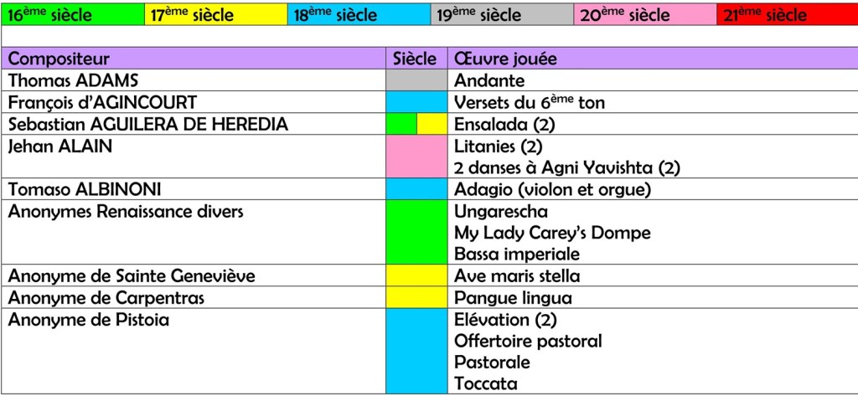Screen dimensions: 858x396
Task: Click the gray century swatch beside Thomas ADAMS
Action: (x=416, y=80)
